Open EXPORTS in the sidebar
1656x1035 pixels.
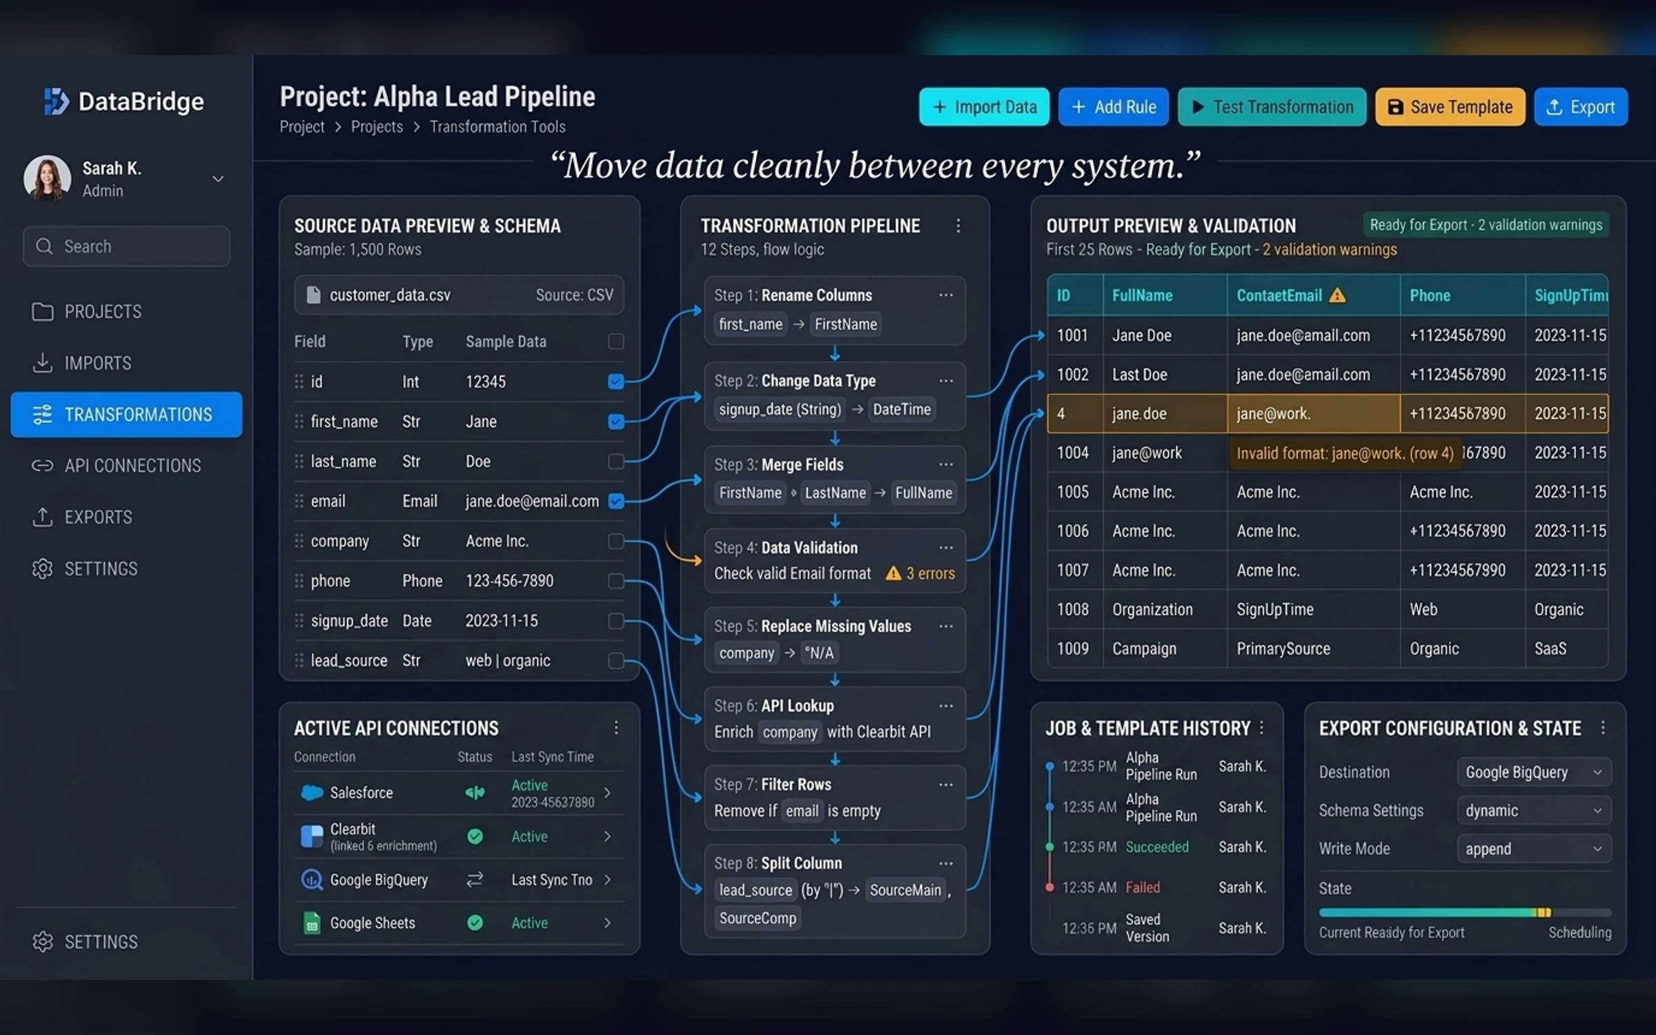click(x=126, y=517)
